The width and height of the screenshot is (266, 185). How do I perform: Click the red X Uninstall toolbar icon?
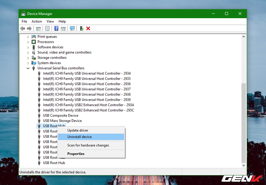88,29
